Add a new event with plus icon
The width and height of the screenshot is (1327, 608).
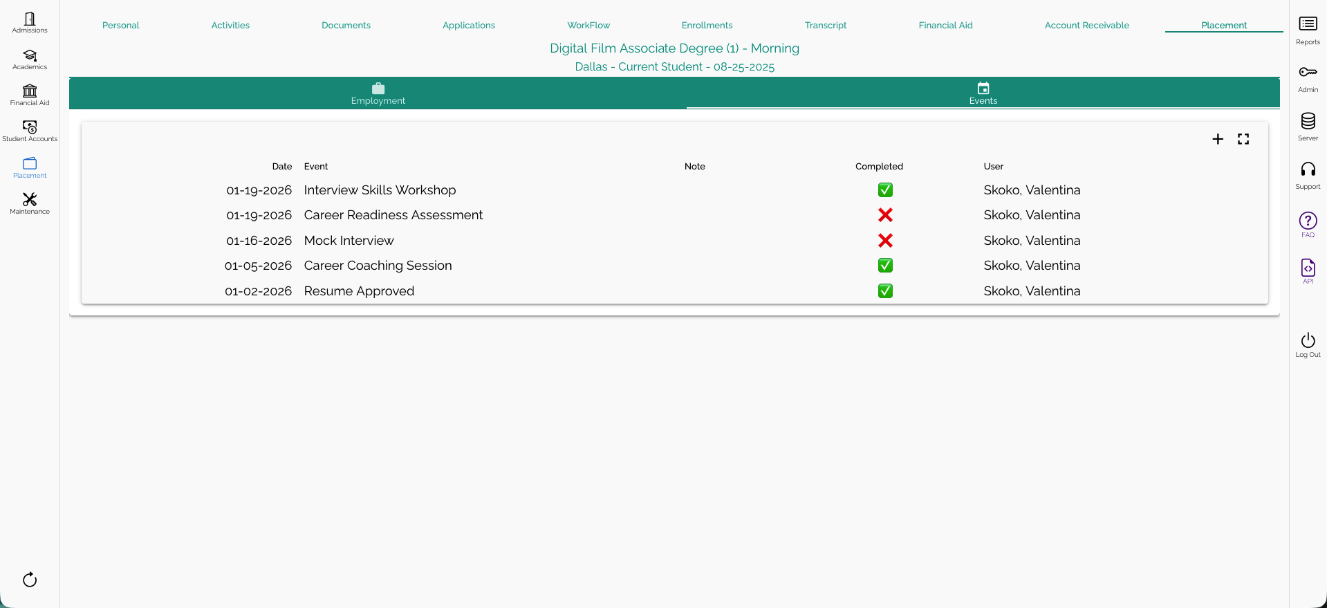1218,139
